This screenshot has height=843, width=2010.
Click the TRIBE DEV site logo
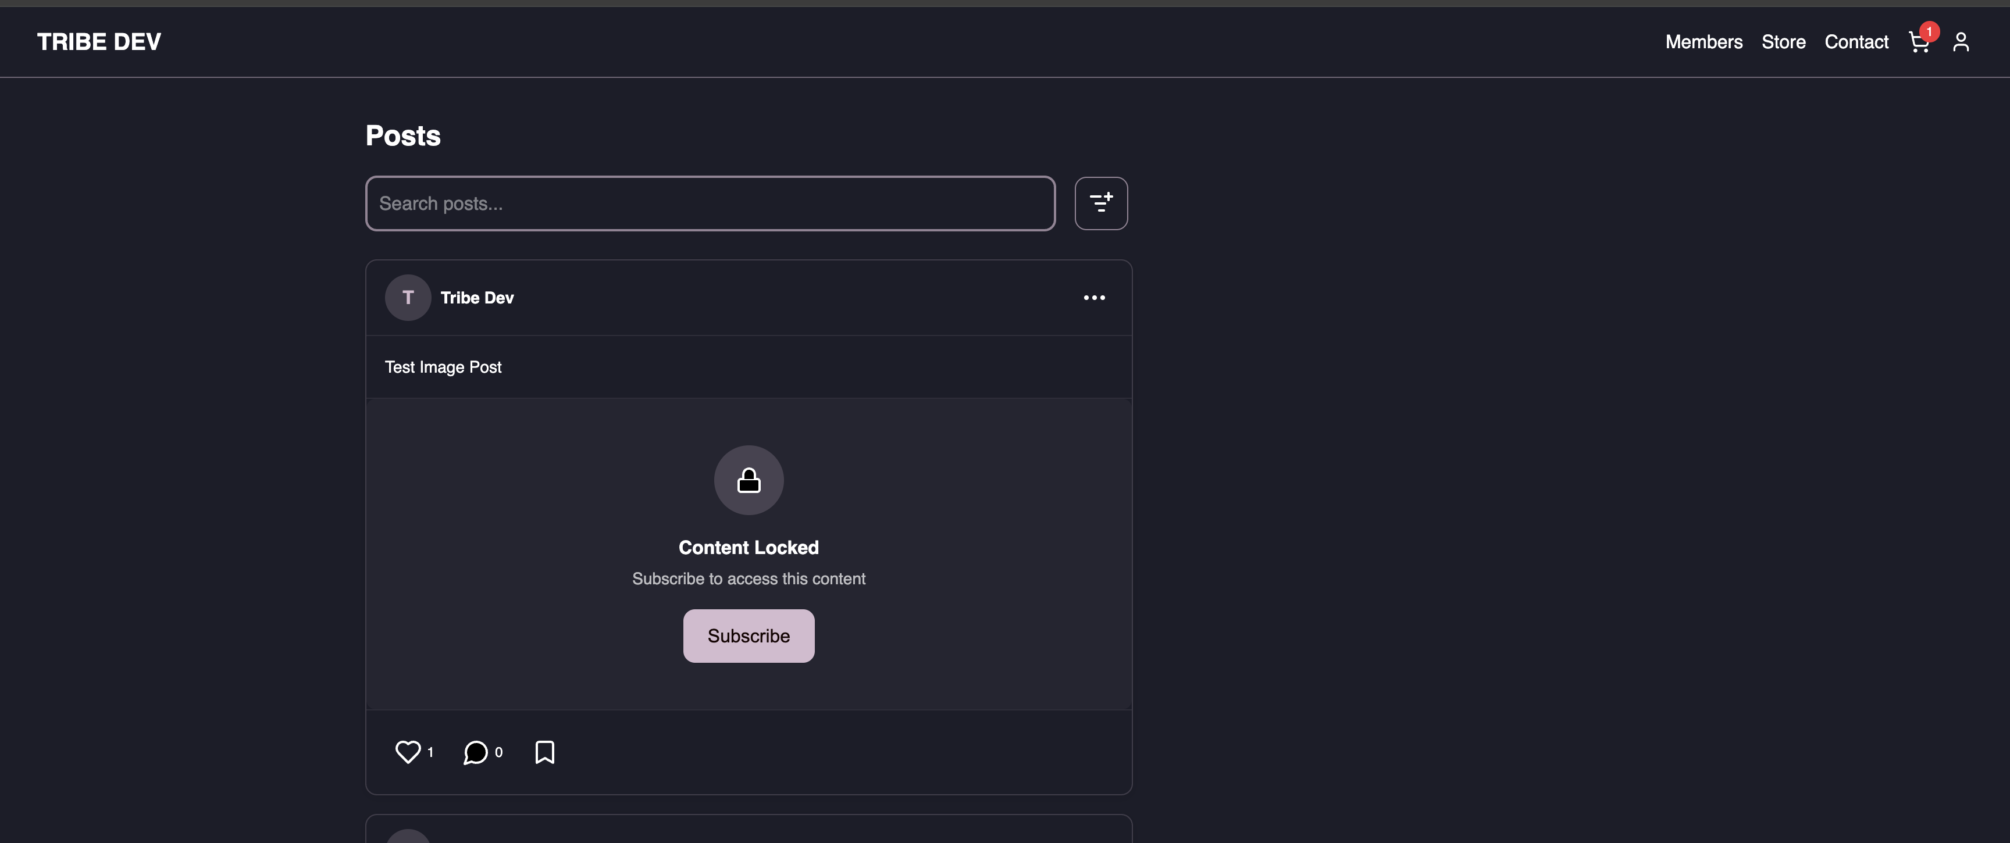99,42
